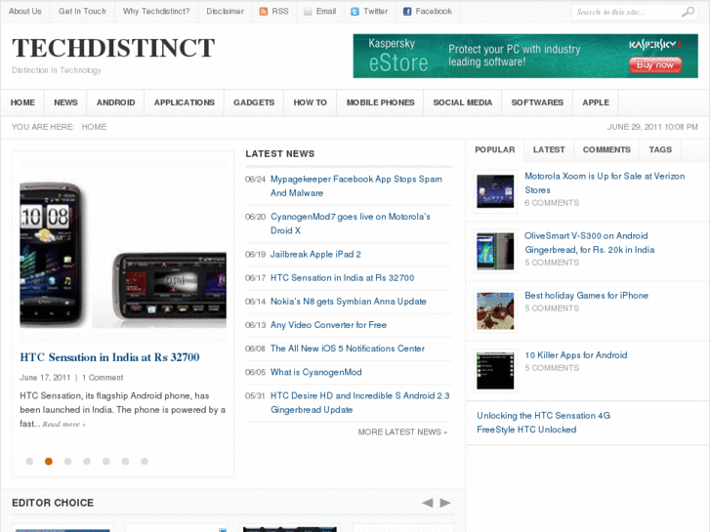710x532 pixels.
Task: Open the Social Media menu item
Action: (x=463, y=102)
